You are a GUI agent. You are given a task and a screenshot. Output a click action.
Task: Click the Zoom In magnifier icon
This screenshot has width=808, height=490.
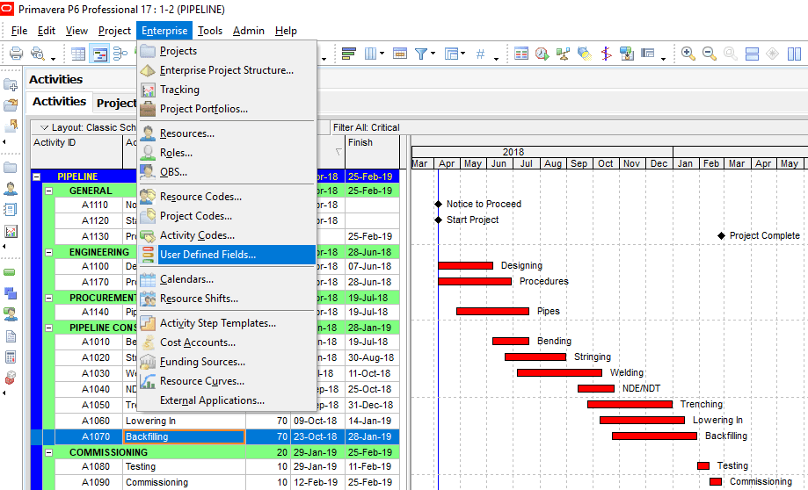point(688,54)
